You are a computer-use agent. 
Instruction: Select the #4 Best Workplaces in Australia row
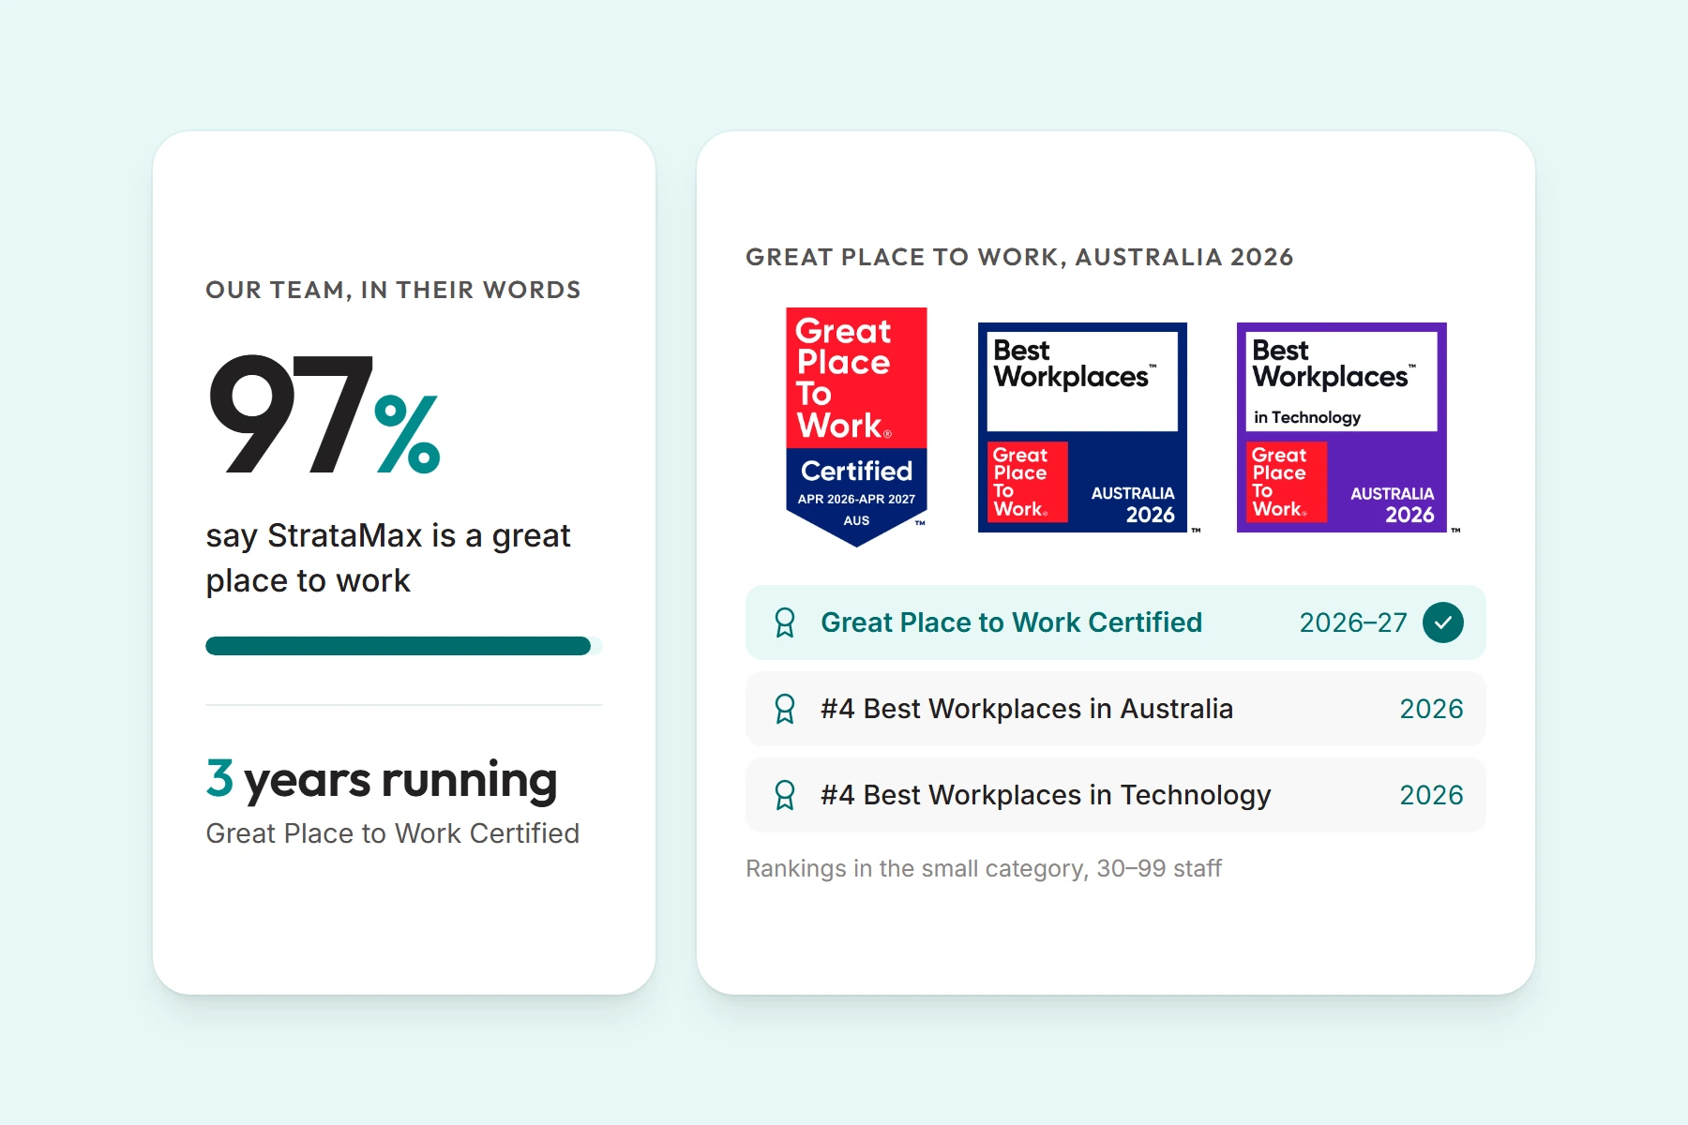(x=1116, y=709)
